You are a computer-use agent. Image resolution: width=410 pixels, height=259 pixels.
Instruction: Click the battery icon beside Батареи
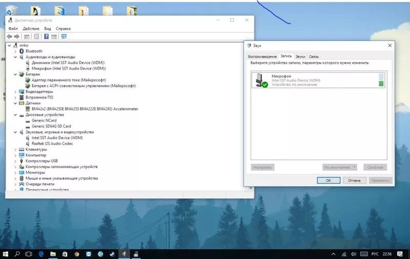pyautogui.click(x=22, y=74)
